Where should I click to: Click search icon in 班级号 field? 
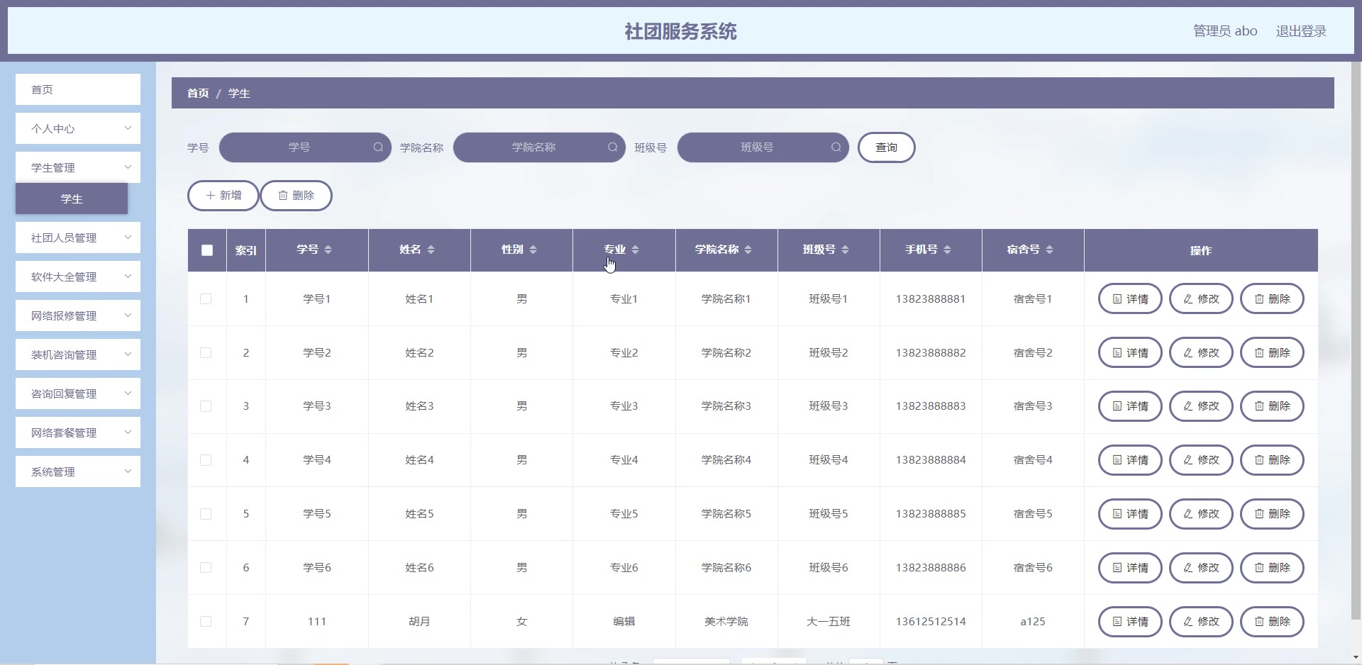pyautogui.click(x=836, y=147)
